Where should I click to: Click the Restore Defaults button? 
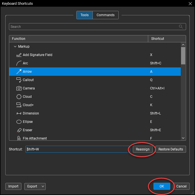coord(170,149)
